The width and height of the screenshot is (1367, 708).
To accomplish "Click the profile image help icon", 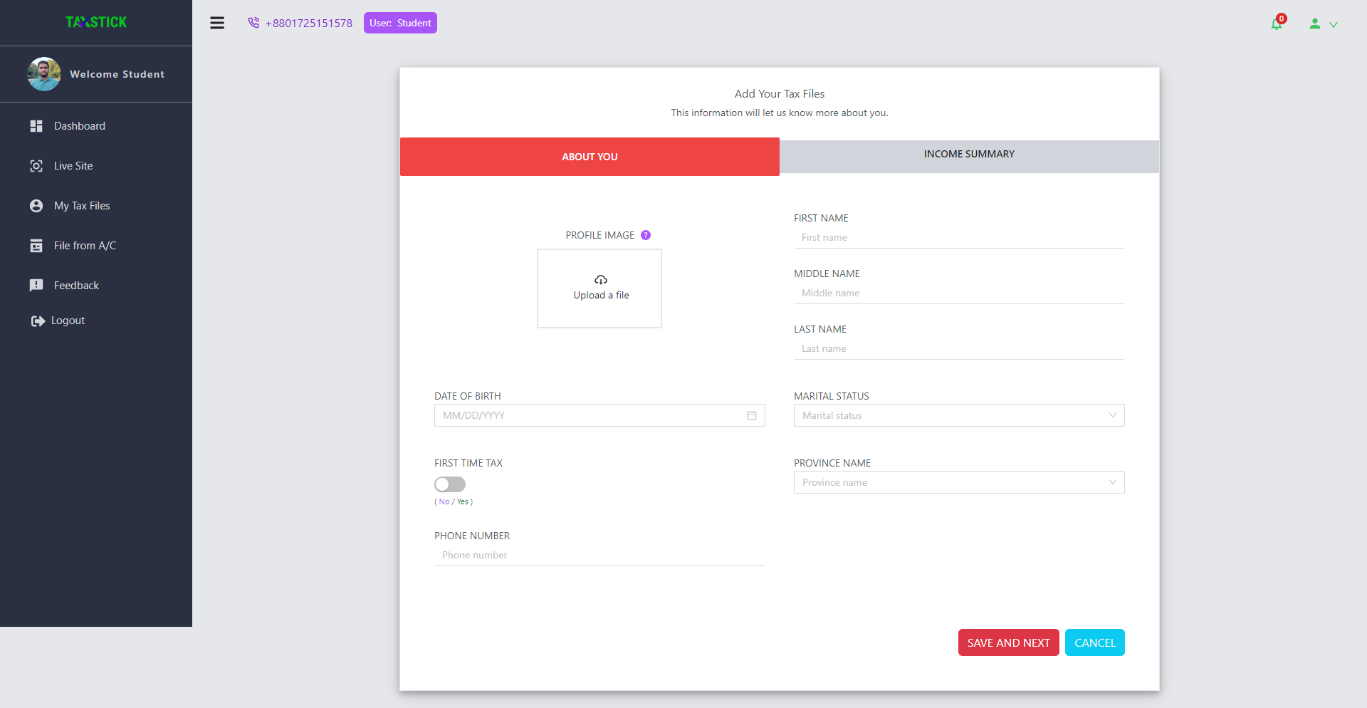I will [646, 235].
